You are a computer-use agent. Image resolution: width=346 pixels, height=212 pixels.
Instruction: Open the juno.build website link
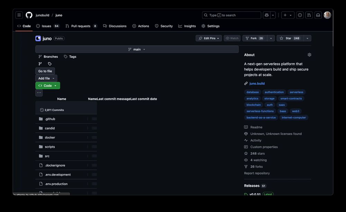[x=257, y=84]
